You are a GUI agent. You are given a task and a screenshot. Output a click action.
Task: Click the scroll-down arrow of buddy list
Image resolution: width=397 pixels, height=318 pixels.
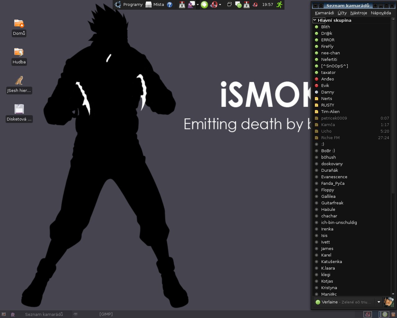tap(393, 293)
